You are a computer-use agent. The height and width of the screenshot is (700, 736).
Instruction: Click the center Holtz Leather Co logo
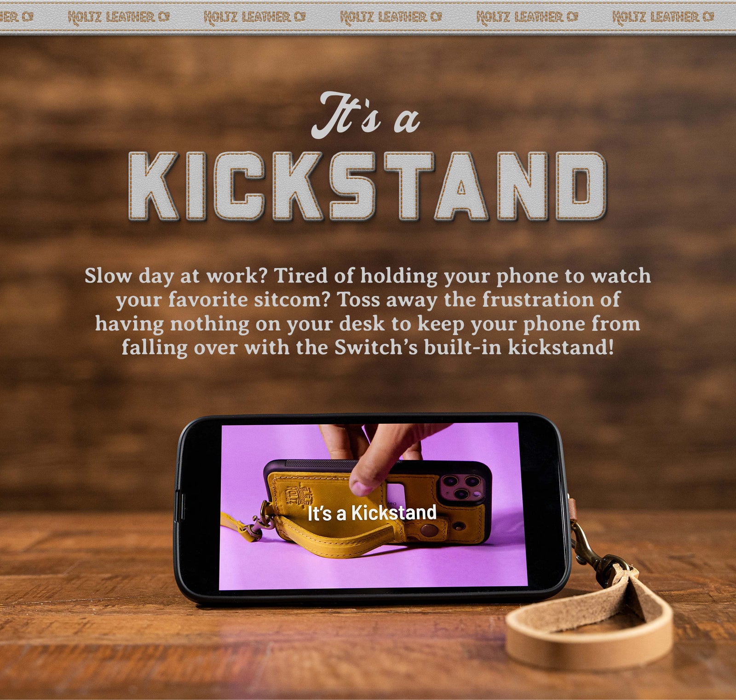pyautogui.click(x=391, y=17)
